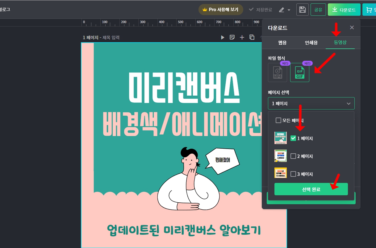Check the 모든 페이지 checkbox
The image size is (376, 248).
click(x=278, y=120)
